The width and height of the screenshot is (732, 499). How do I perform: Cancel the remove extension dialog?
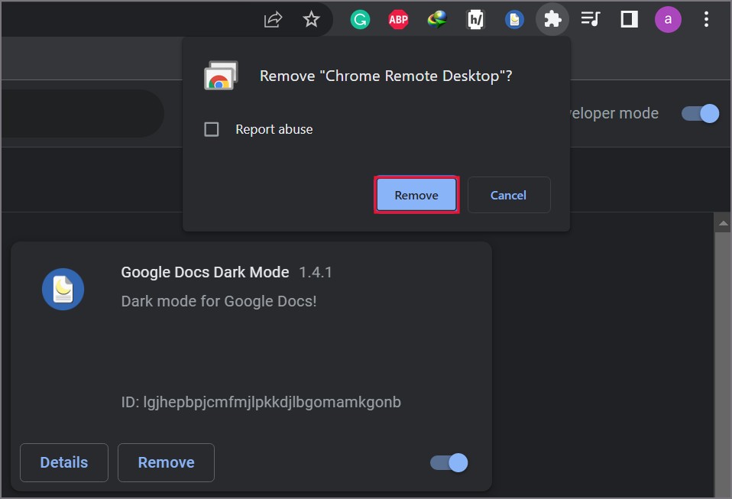tap(509, 195)
